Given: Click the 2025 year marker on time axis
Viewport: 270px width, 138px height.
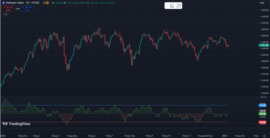Looking at the screenshot, I should (225, 136).
